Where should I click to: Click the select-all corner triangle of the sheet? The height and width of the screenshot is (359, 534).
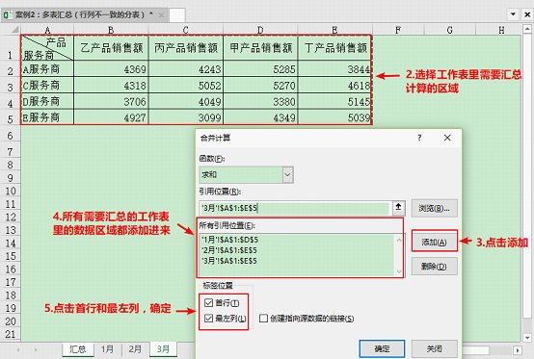(14, 30)
